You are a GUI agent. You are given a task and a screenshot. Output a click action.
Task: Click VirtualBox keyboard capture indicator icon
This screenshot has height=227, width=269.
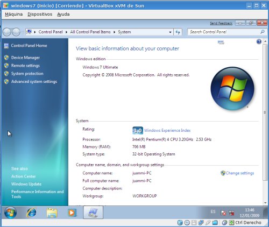231,223
